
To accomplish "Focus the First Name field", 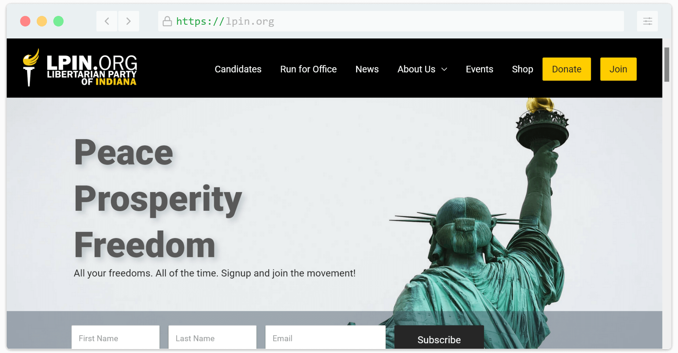I will pos(115,337).
